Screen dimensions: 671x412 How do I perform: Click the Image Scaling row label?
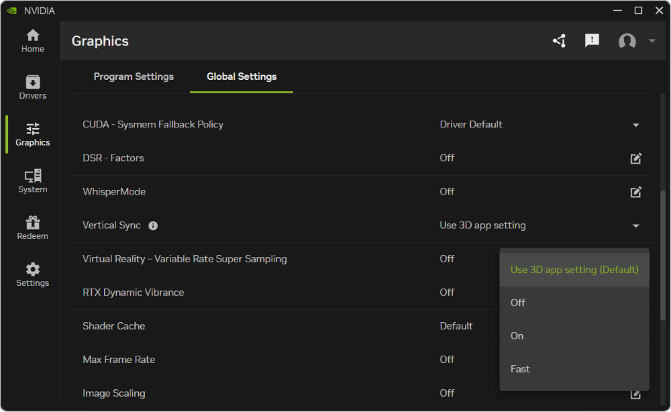(x=113, y=393)
